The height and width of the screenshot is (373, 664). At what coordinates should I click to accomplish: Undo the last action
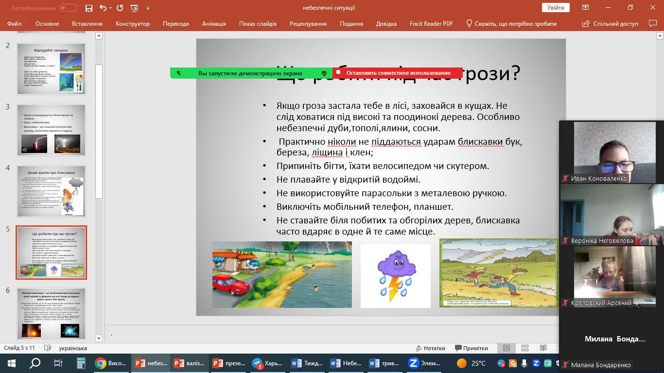(102, 8)
